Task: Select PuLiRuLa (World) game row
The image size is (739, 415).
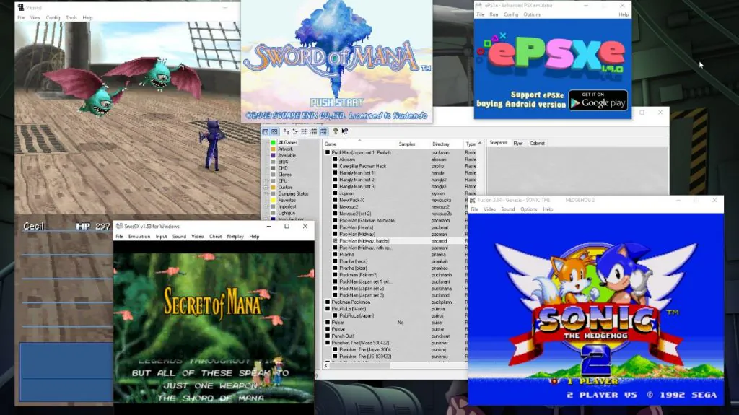Action: (x=349, y=309)
